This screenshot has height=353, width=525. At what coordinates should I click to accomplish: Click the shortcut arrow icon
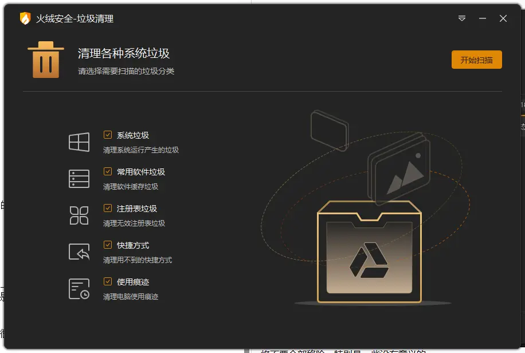pyautogui.click(x=79, y=252)
